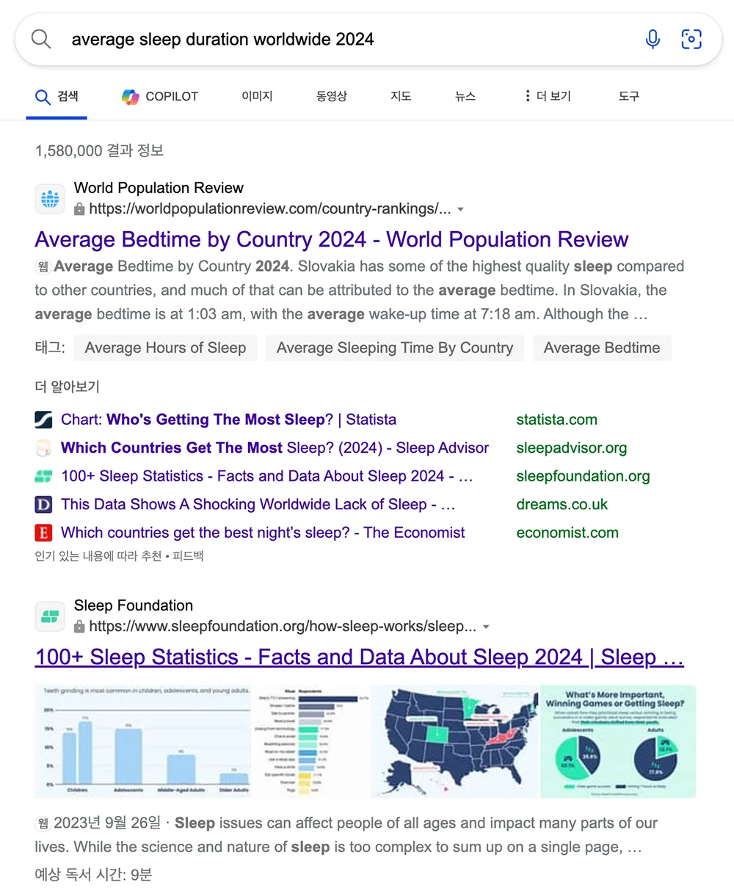The width and height of the screenshot is (734, 896).
Task: Switch to the 지도 tab
Action: 401,96
